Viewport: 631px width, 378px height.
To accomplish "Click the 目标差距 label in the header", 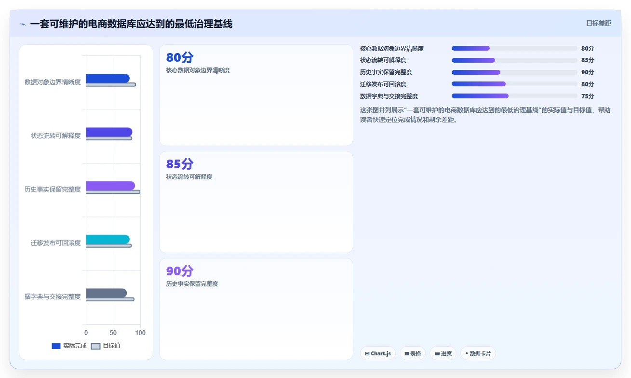I will pyautogui.click(x=599, y=23).
